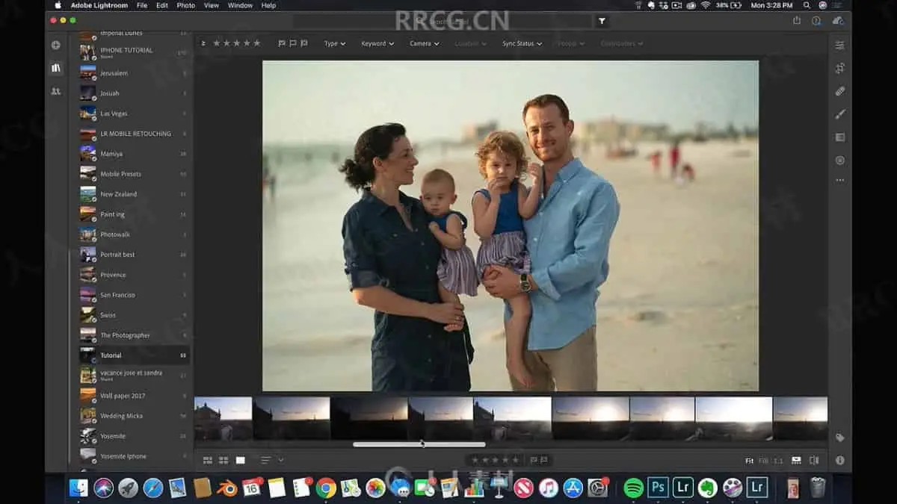Screen dimensions: 897x504
Task: Open the Contributors filter dropdown
Action: pyautogui.click(x=623, y=43)
